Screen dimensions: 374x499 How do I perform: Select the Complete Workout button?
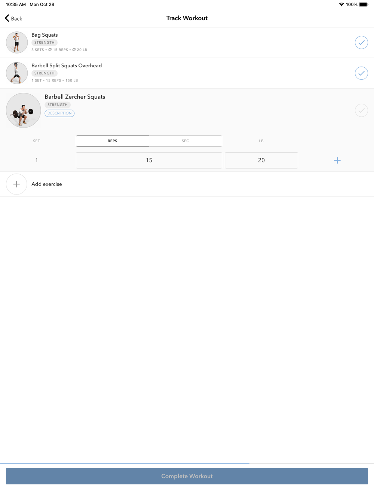click(187, 476)
